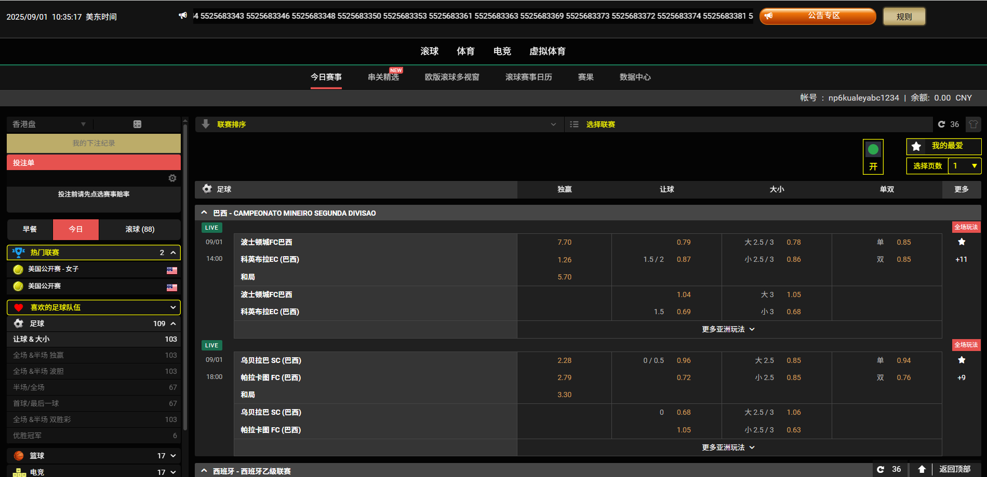
Task: Click the 规则 button
Action: 904,17
